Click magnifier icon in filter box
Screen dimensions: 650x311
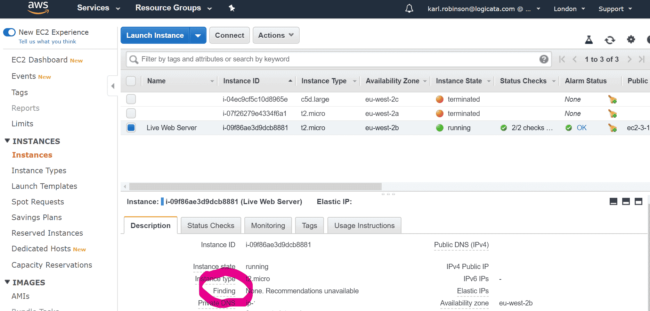coord(134,60)
